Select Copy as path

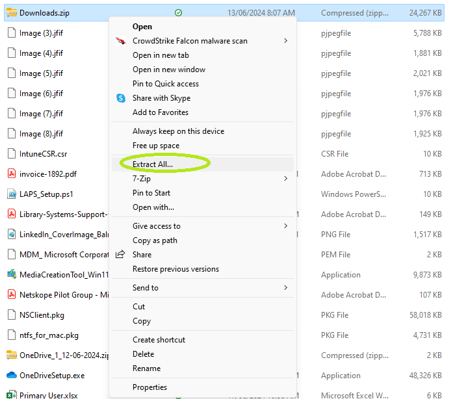click(x=155, y=240)
